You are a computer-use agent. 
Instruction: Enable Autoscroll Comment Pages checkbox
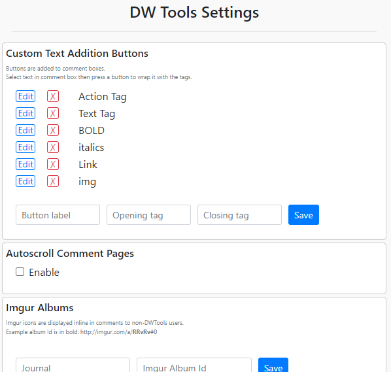(x=20, y=272)
